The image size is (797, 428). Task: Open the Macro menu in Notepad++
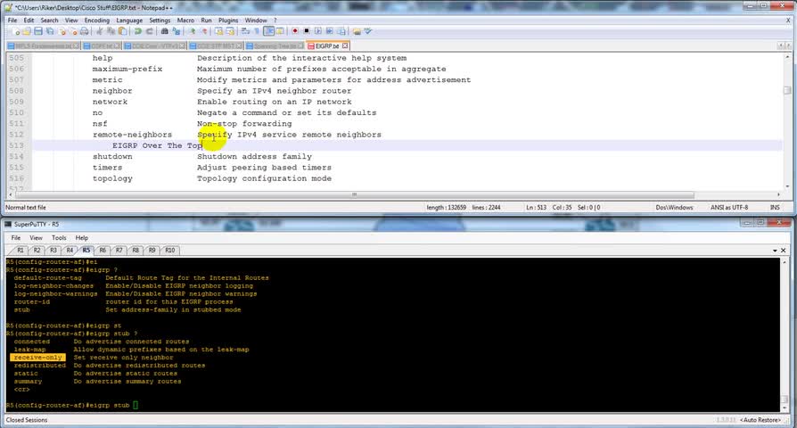(x=185, y=21)
